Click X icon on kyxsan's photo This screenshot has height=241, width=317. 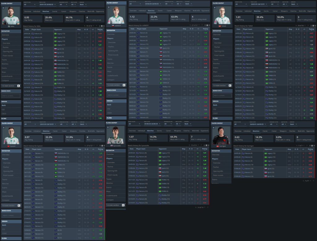tap(3, 128)
